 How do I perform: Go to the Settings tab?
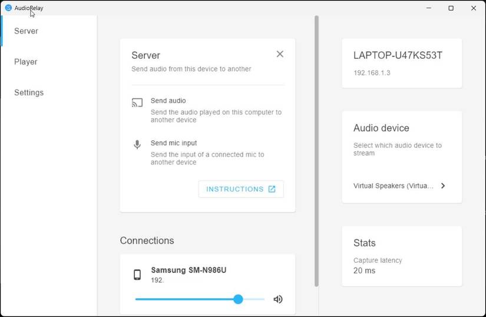tap(29, 93)
